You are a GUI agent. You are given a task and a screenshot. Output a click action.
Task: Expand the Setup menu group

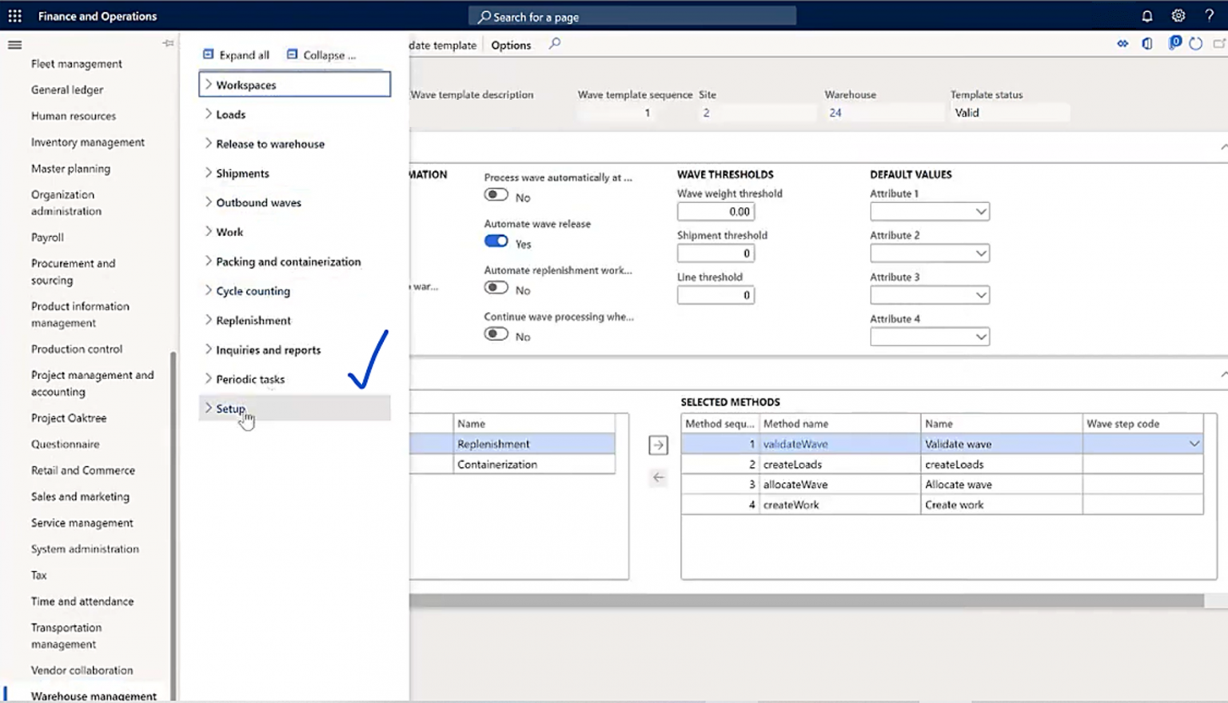pyautogui.click(x=230, y=409)
